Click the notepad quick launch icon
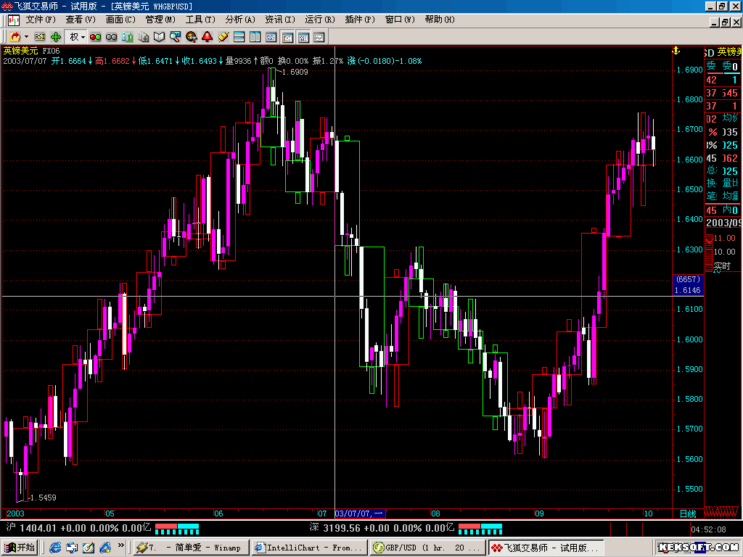 [89, 548]
